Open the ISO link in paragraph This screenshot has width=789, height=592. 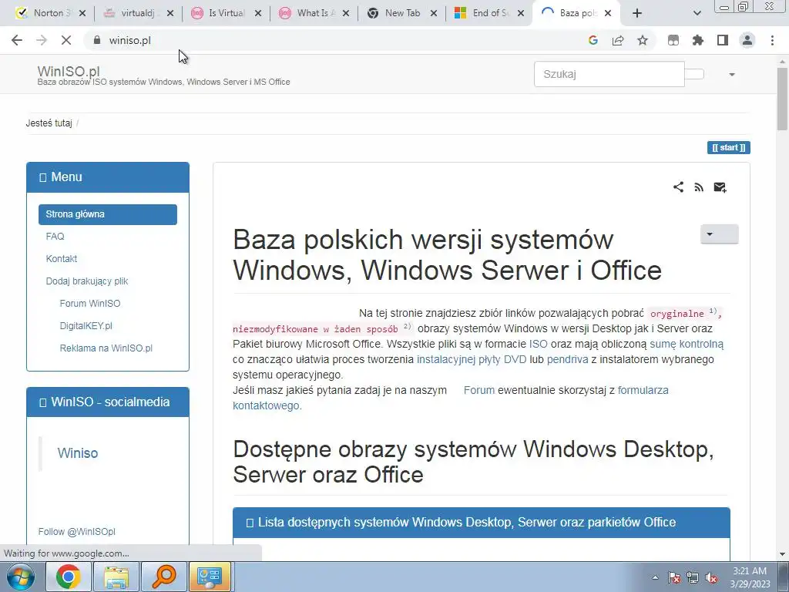(x=539, y=345)
